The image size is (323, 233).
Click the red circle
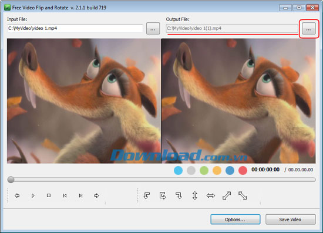243,170
